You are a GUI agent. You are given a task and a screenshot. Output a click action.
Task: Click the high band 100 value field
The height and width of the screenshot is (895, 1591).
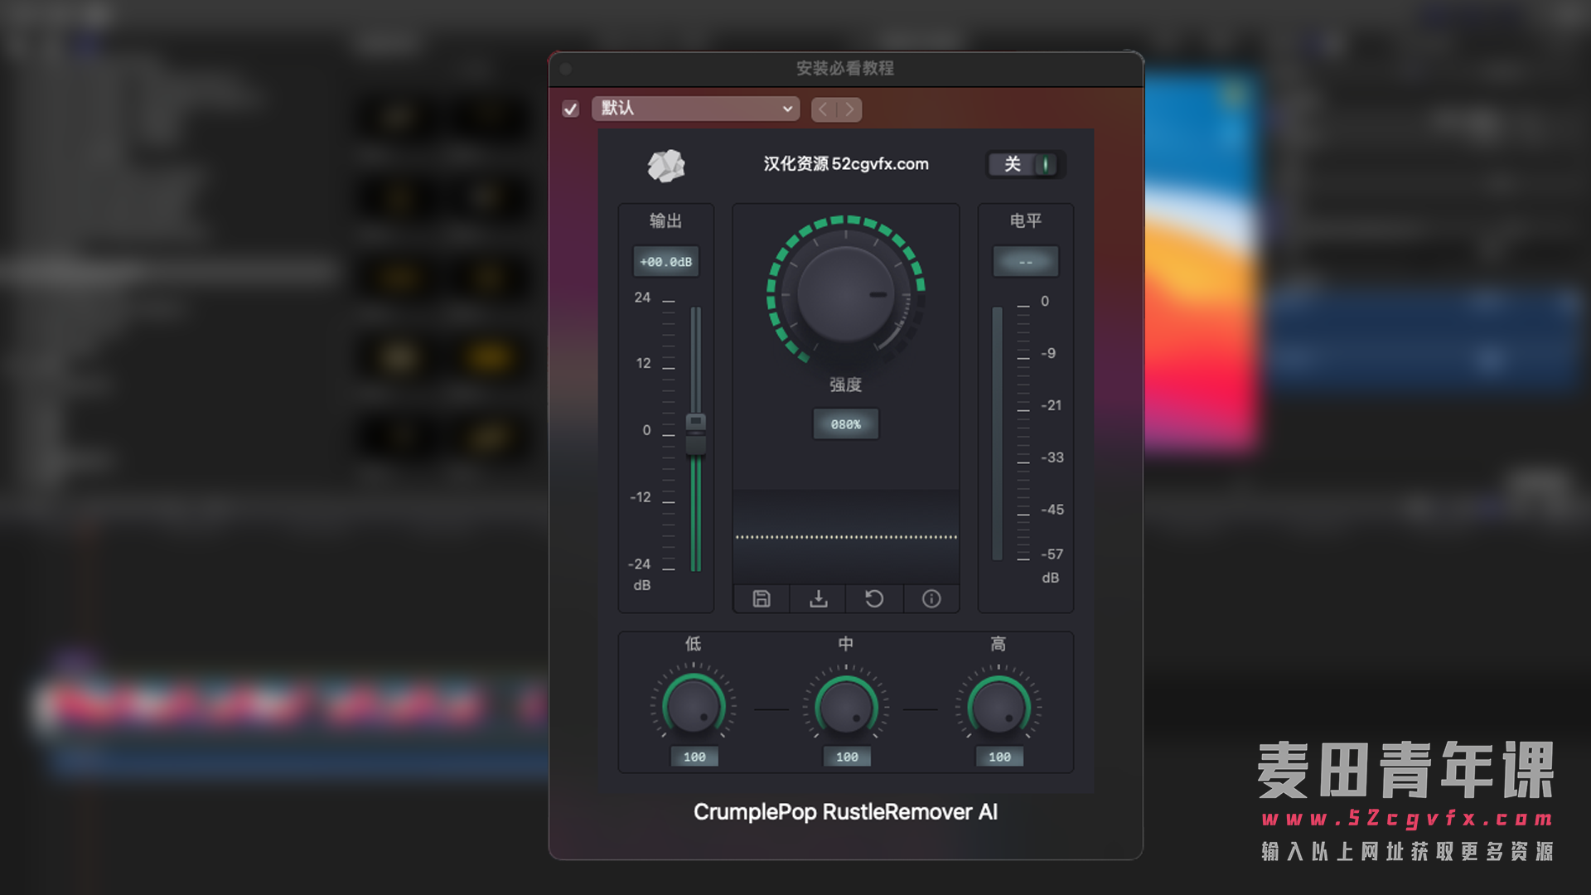[999, 757]
